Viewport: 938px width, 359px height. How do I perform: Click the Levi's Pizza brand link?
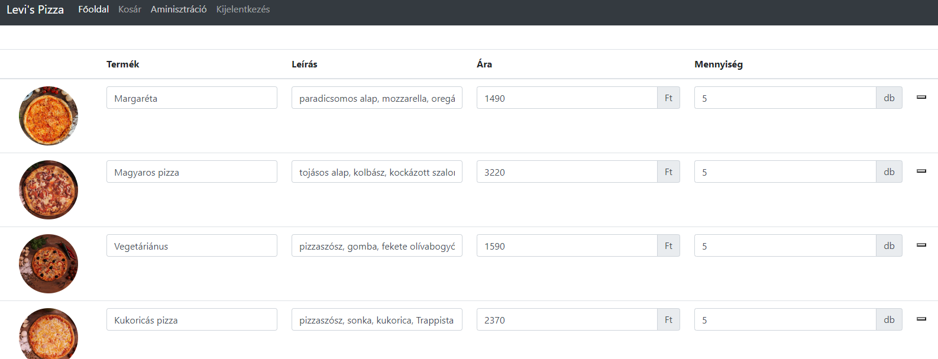35,9
